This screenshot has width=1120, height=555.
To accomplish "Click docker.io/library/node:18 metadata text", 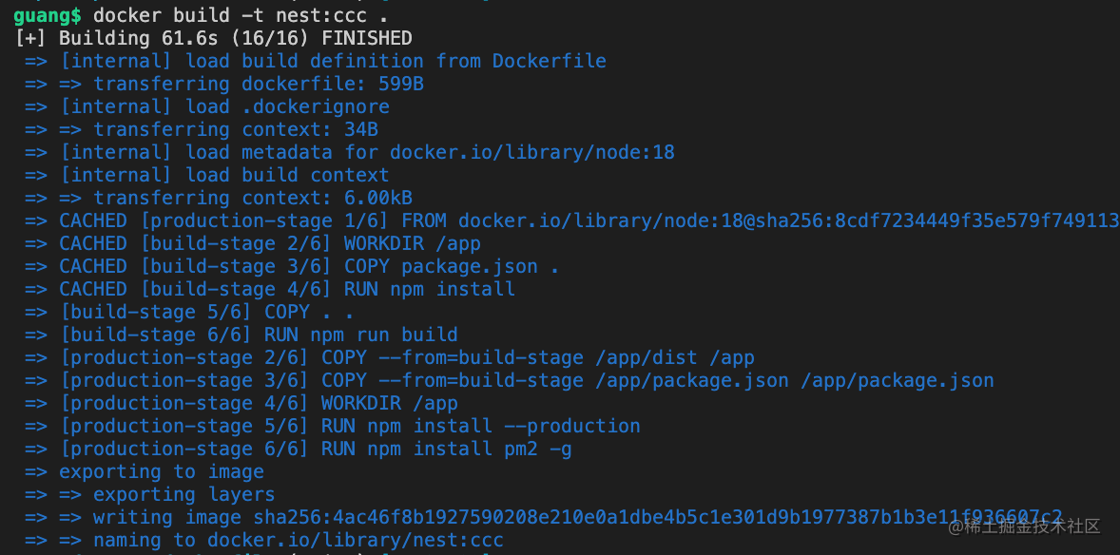I will 532,152.
